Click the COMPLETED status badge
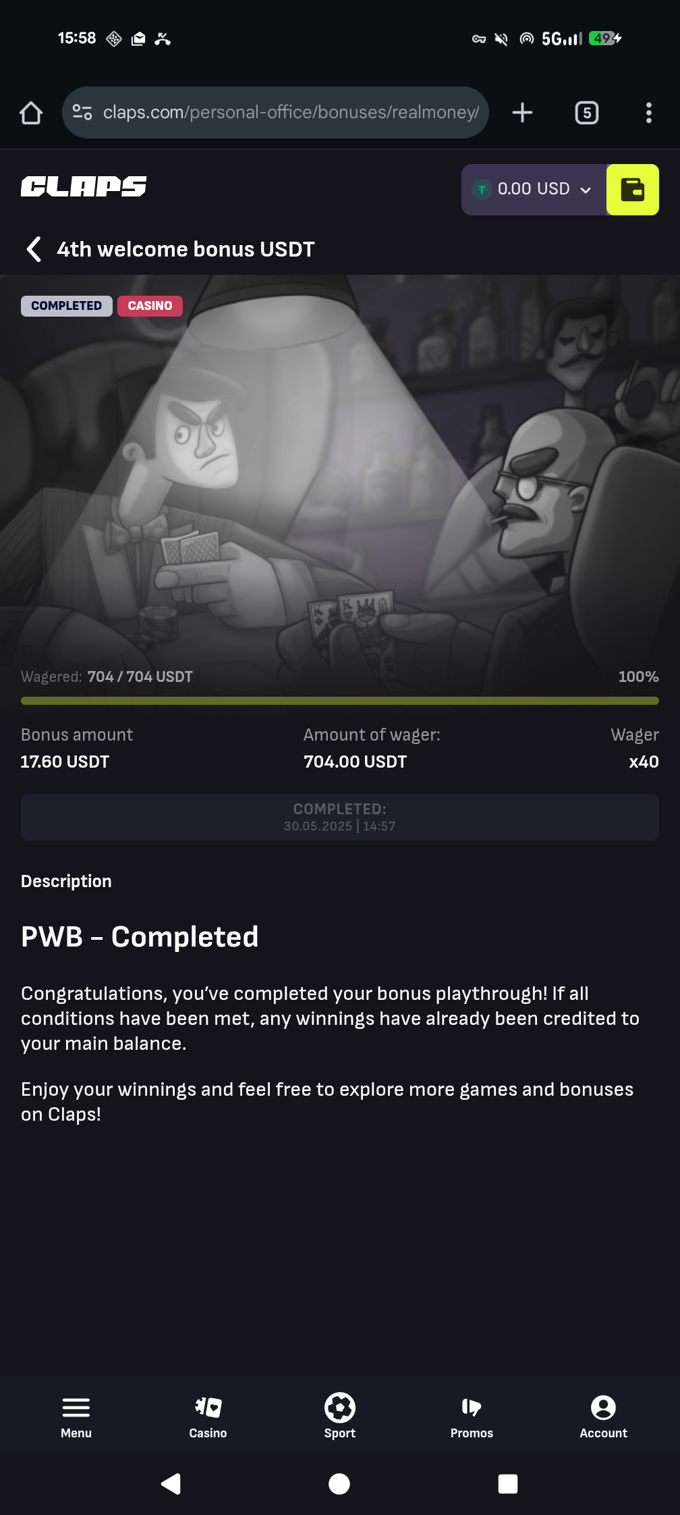Viewport: 680px width, 1515px height. 66,306
